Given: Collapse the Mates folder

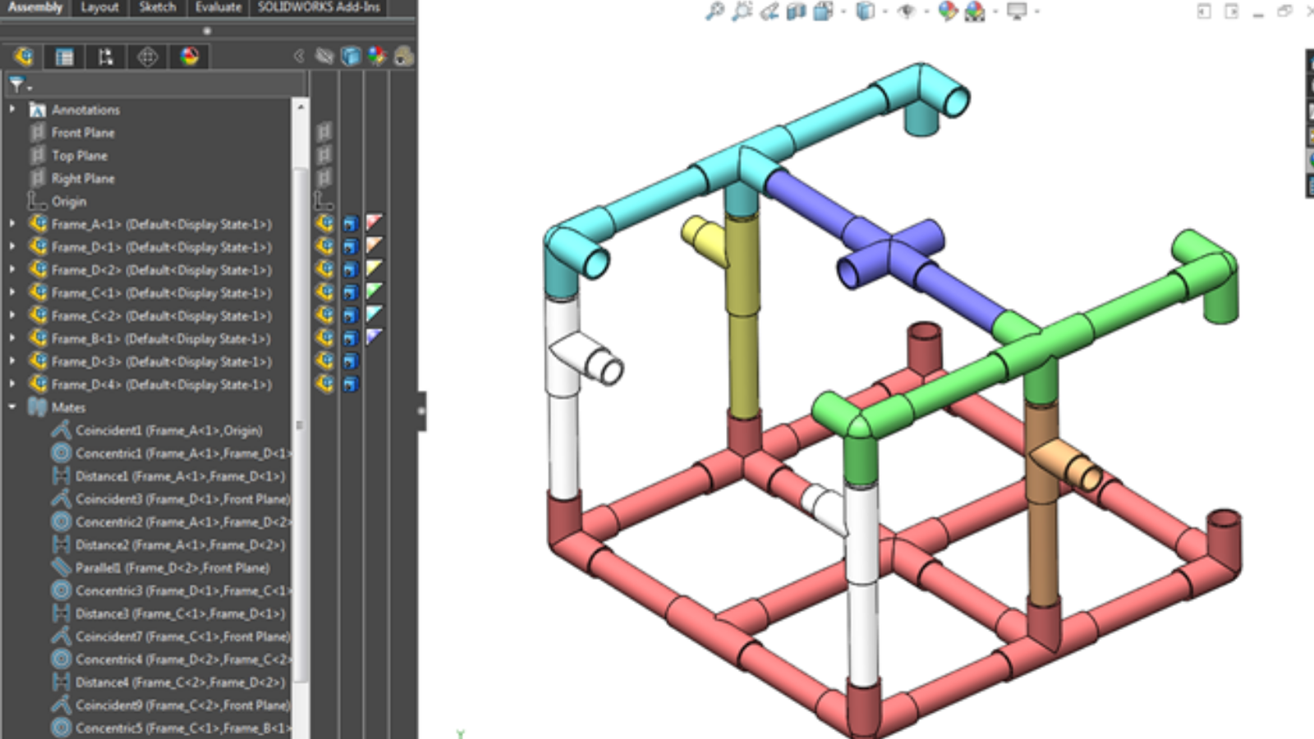Looking at the screenshot, I should coord(12,406).
